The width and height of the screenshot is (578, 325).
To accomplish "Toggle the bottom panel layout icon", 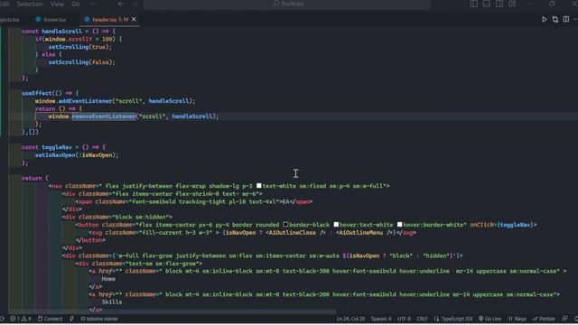I will (487, 4).
